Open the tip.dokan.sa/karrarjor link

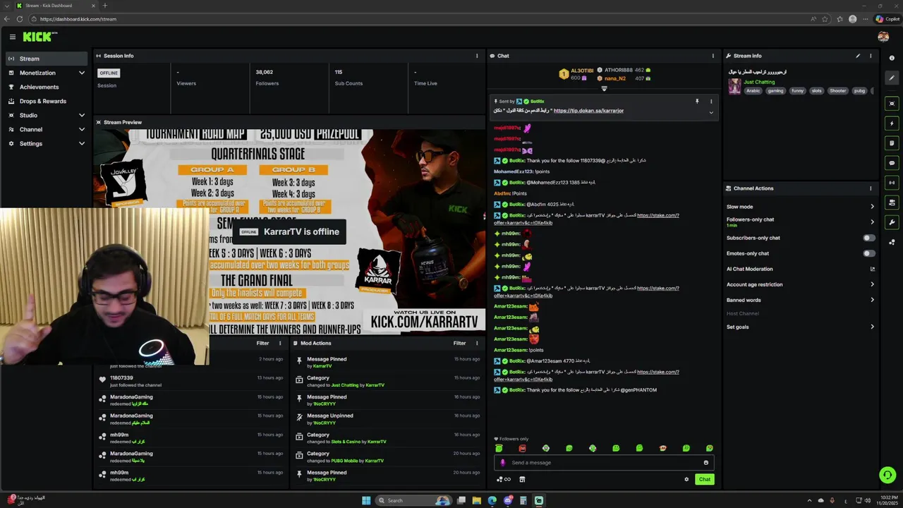point(588,111)
